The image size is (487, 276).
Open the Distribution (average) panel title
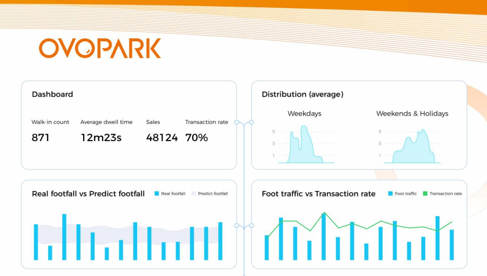(303, 94)
